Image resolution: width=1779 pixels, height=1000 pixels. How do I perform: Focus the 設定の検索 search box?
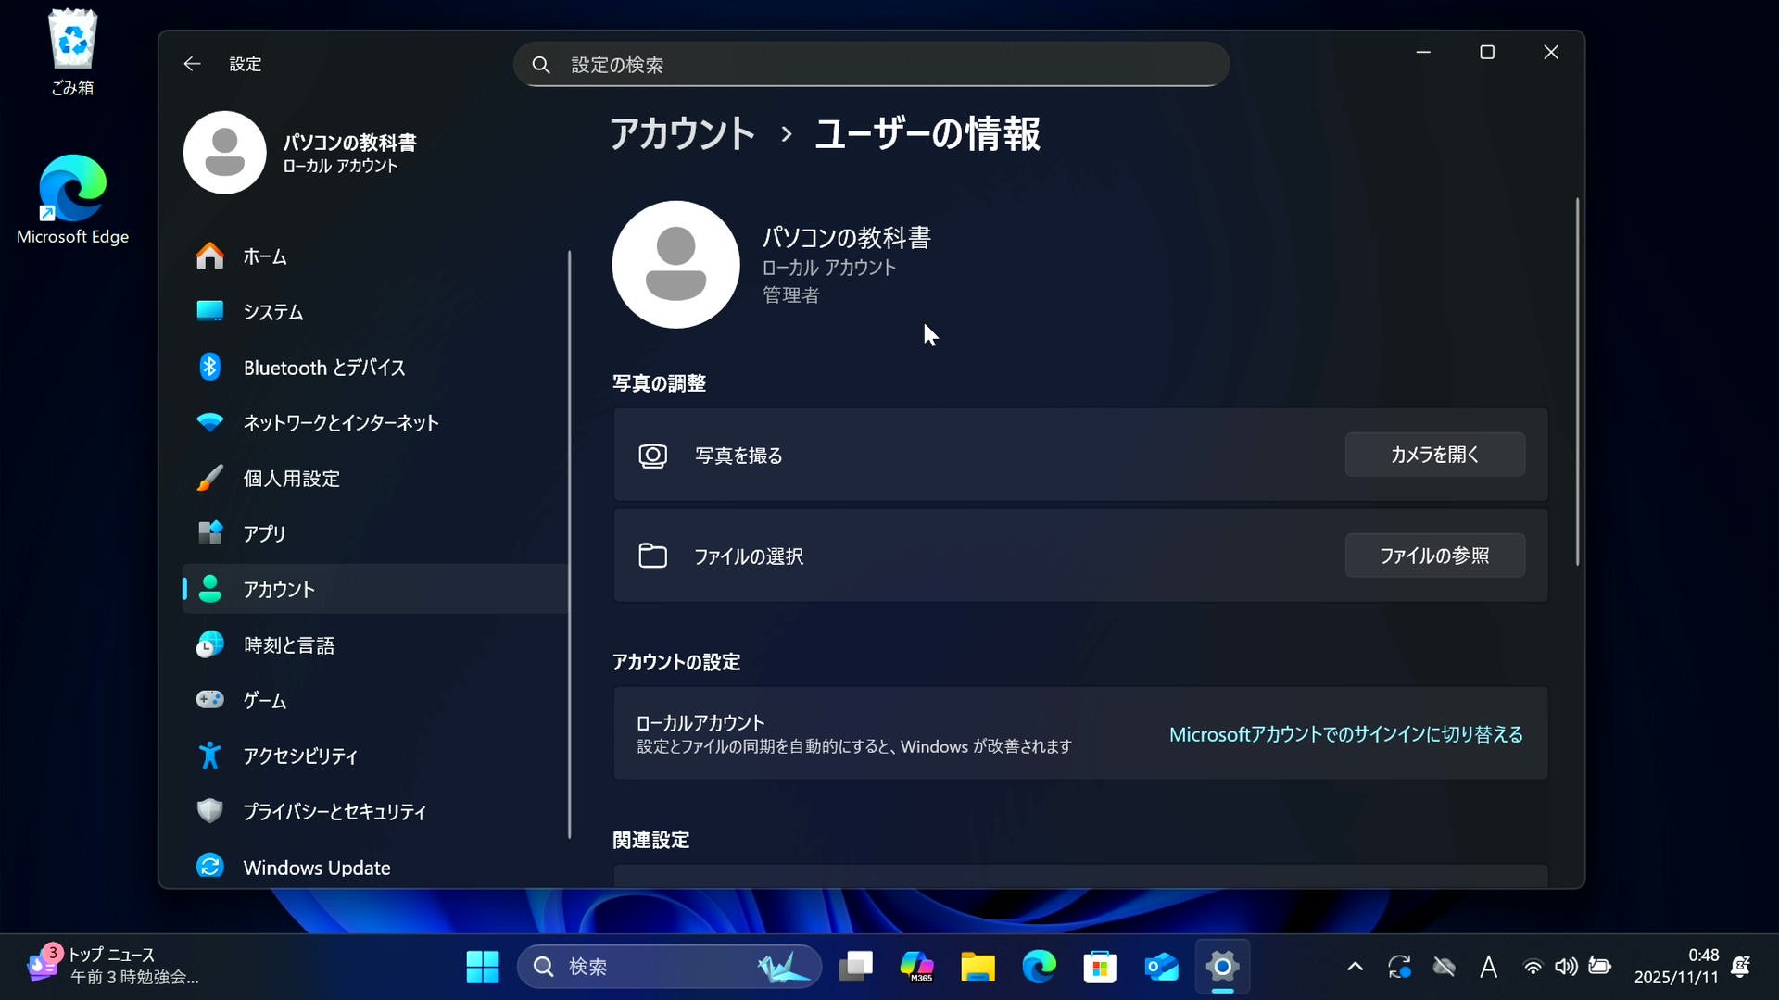[871, 65]
